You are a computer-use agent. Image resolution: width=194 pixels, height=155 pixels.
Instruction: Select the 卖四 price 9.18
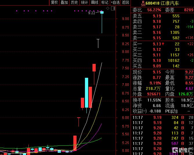tap(157, 21)
